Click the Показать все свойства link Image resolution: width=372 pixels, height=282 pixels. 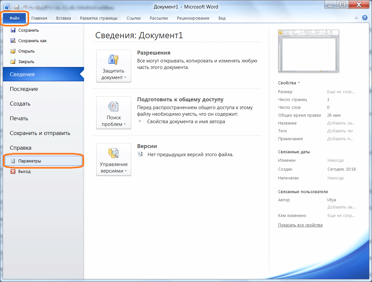click(300, 225)
